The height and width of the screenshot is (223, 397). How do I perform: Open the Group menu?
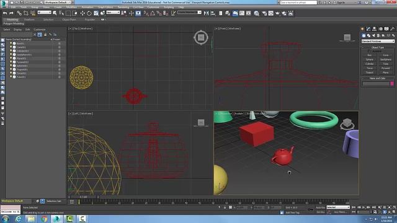click(35, 7)
